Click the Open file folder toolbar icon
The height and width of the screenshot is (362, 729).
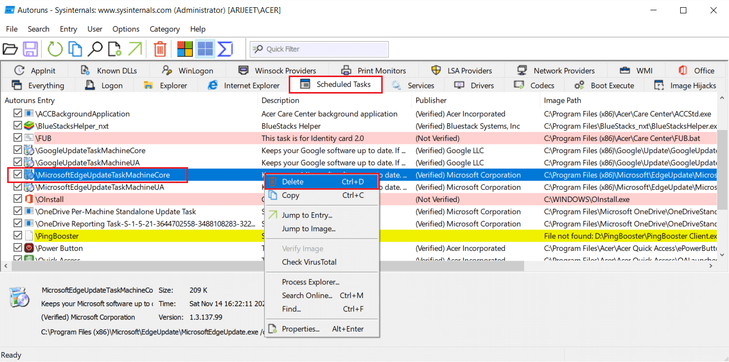click(10, 49)
